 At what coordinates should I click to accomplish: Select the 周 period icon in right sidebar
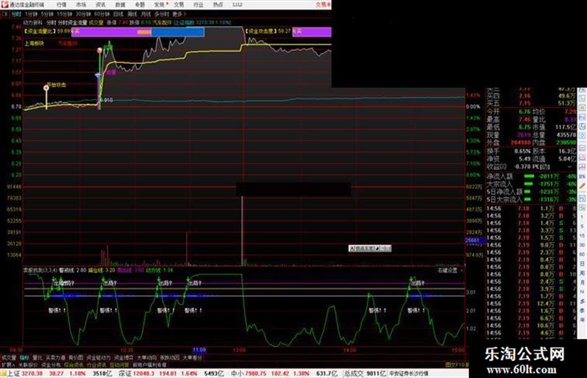[x=582, y=274]
